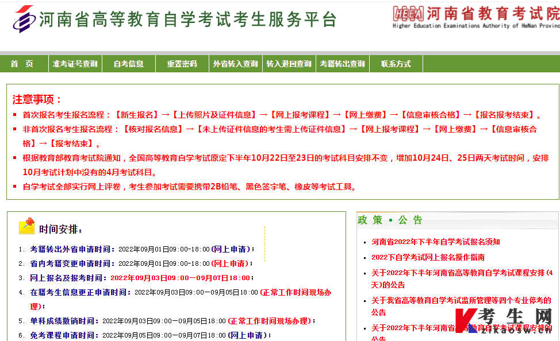Open 准考证号查询 in the navigation bar

[x=74, y=64]
